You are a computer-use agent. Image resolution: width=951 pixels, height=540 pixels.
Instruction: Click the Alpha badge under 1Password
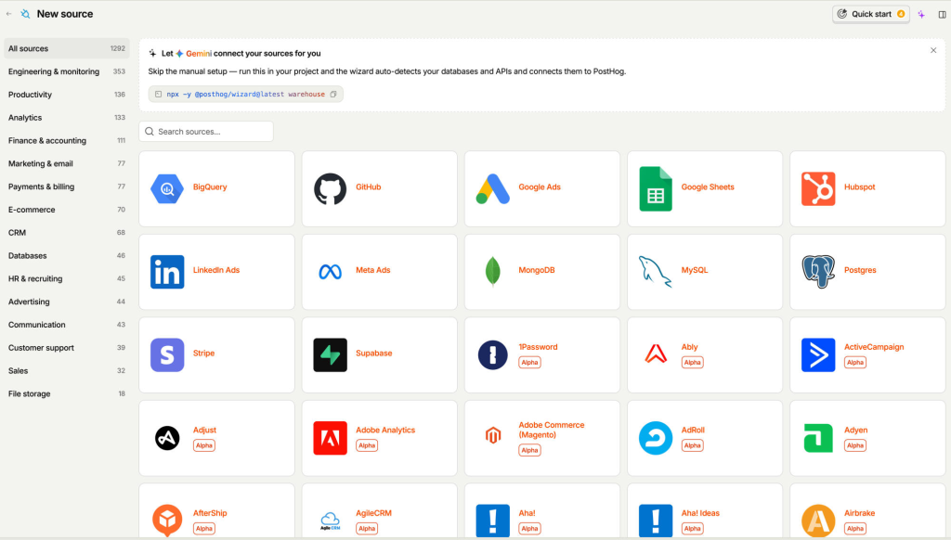[x=529, y=363]
